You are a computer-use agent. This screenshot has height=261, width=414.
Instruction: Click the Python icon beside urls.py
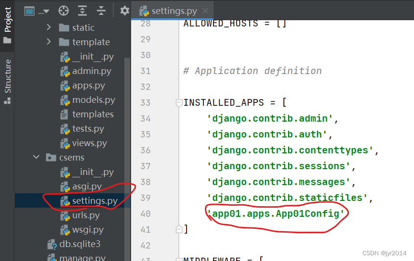click(65, 216)
